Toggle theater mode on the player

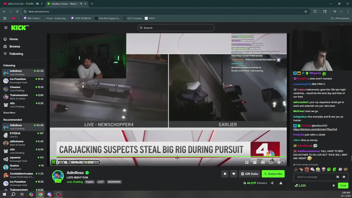tap(263, 163)
